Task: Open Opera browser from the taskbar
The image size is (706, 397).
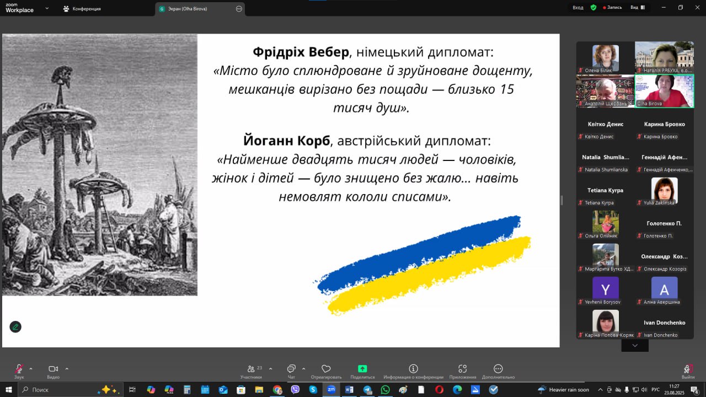Action: (x=439, y=389)
